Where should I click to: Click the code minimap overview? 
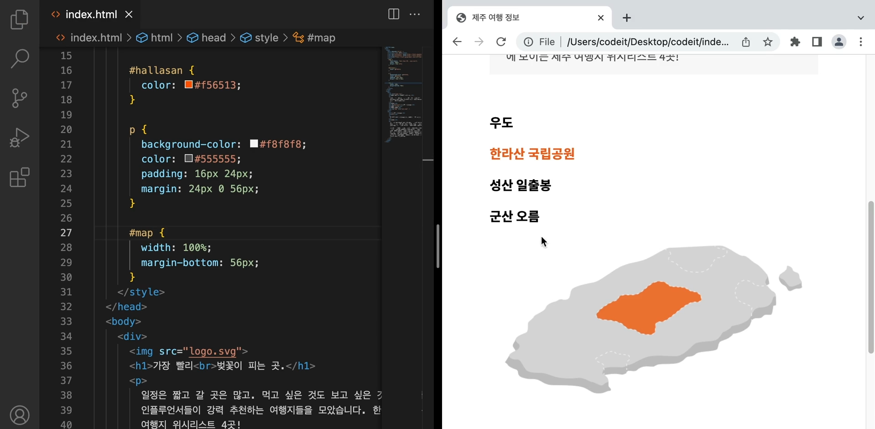pos(402,94)
